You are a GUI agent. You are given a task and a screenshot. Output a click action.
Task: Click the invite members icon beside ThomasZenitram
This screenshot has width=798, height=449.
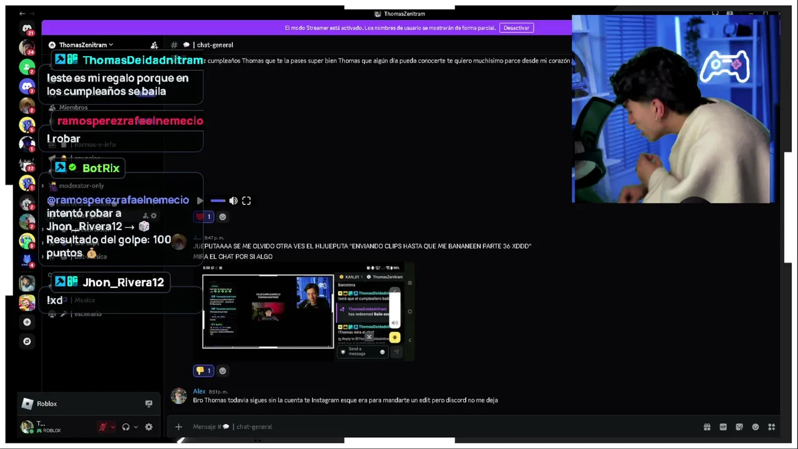click(154, 45)
